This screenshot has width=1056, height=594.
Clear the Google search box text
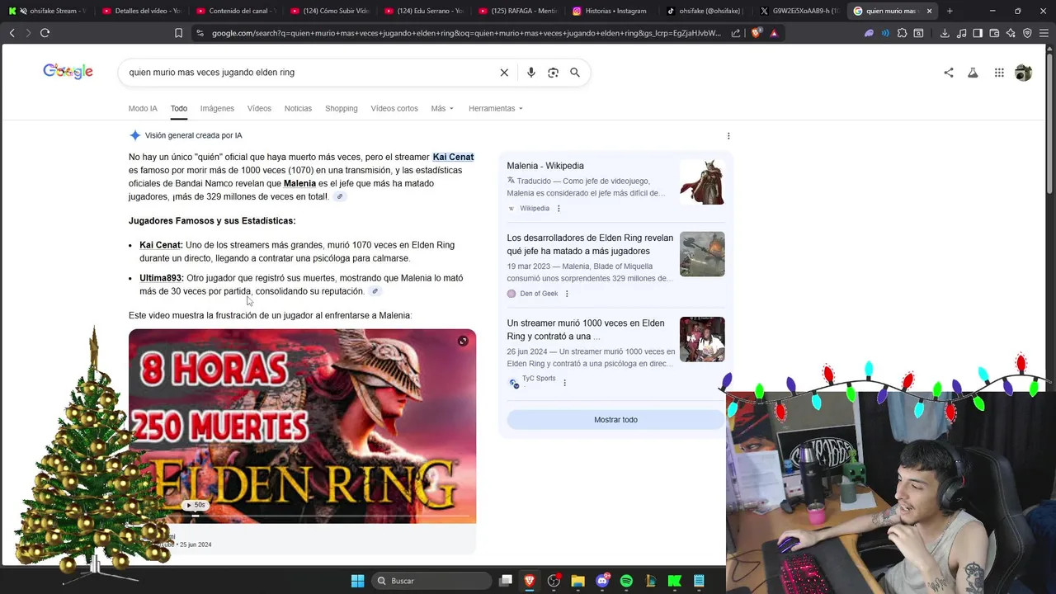(x=504, y=73)
